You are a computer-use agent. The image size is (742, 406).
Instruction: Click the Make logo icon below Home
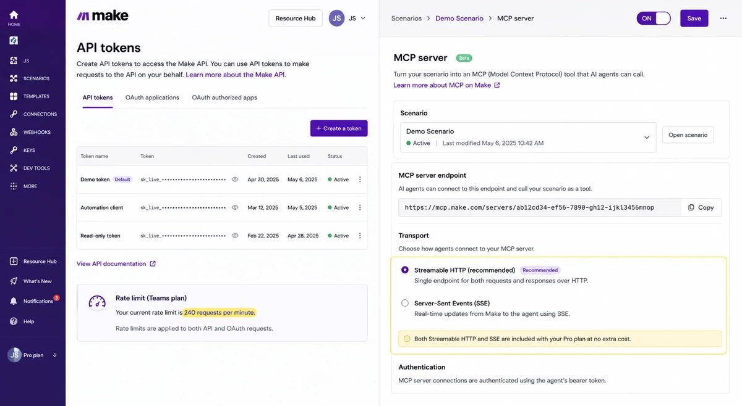tap(14, 40)
